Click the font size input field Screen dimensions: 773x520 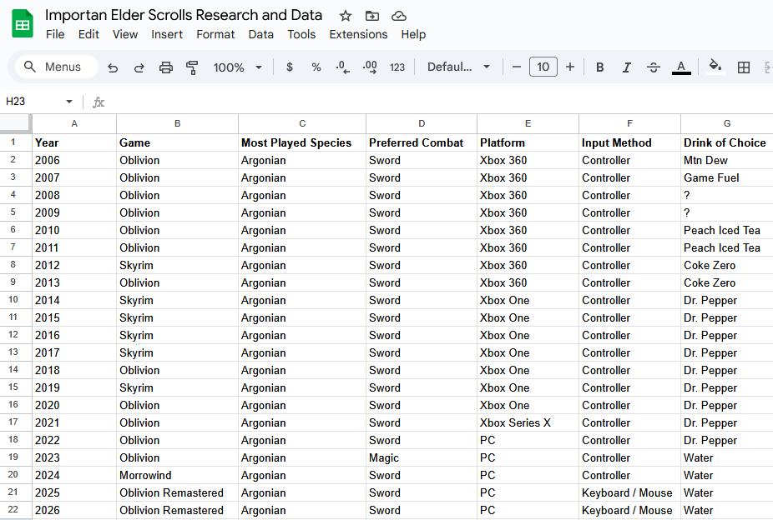coord(543,67)
